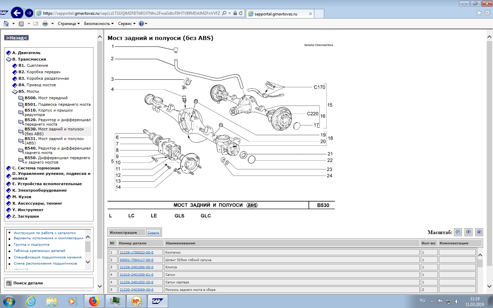The height and width of the screenshot is (308, 493).
Task: Open part number 00001-7504117-00-0
Action: [137, 260]
